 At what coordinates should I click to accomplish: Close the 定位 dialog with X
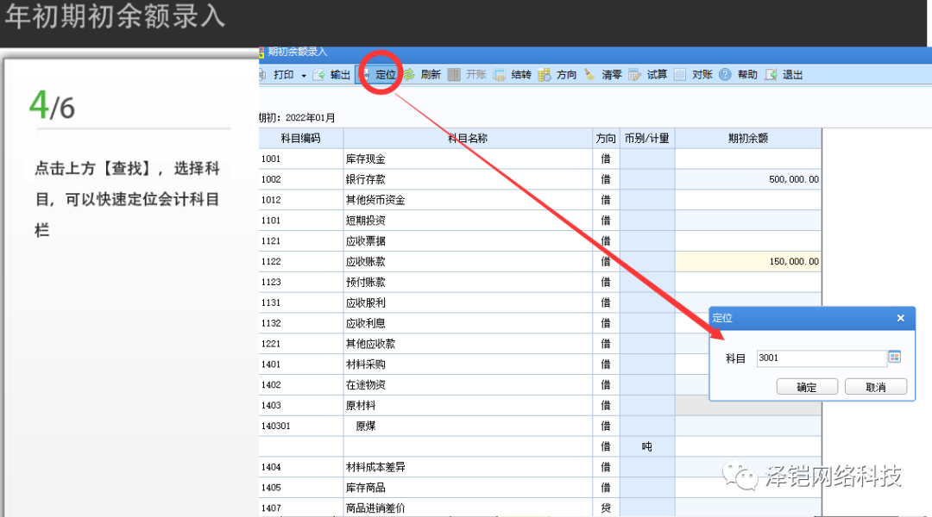click(x=900, y=318)
